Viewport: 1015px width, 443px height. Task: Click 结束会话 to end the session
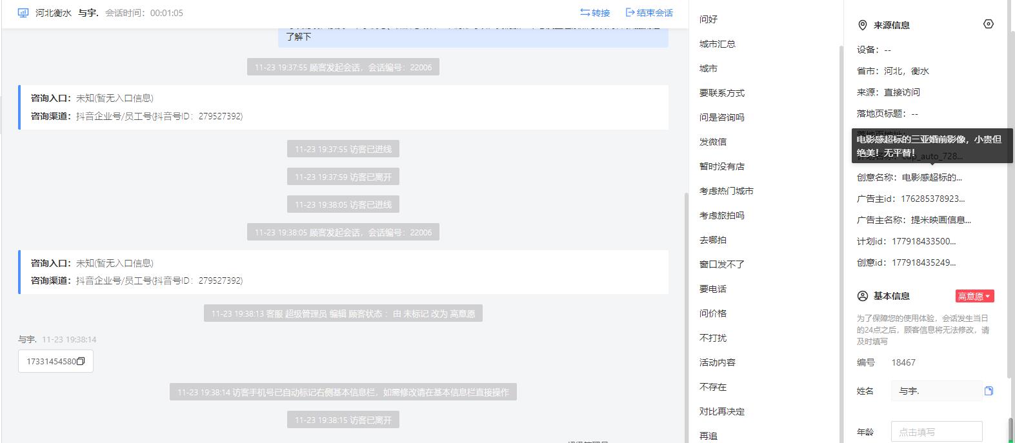649,12
